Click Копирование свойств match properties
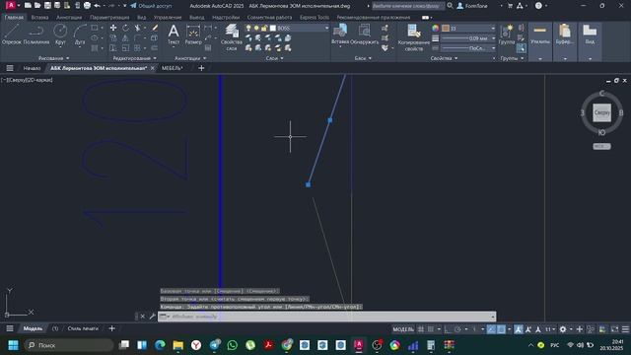This screenshot has width=631, height=355. click(x=414, y=37)
